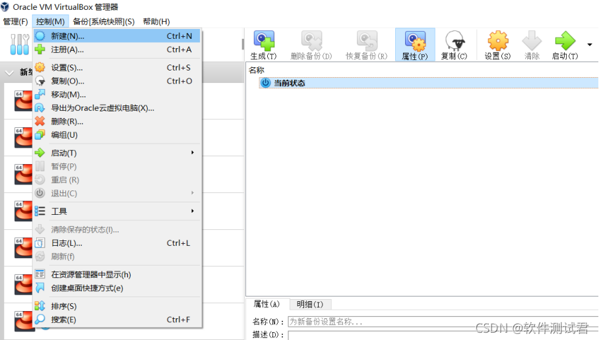The image size is (599, 340).
Task: Open the start-mode dropdown arrow beside 启动(T)
Action: coord(590,45)
